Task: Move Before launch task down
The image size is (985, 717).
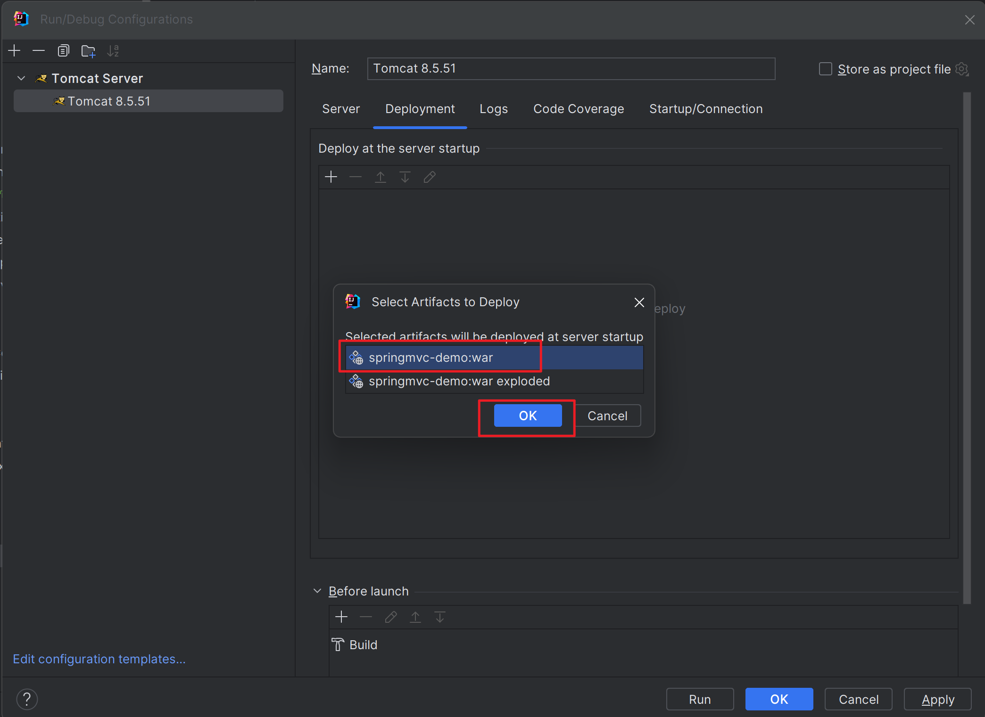Action: (x=440, y=617)
